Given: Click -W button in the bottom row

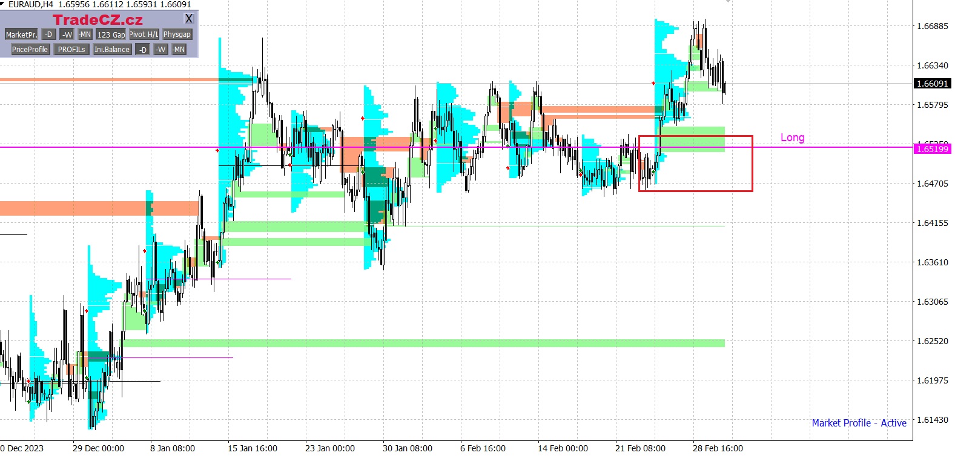Looking at the screenshot, I should tap(160, 50).
